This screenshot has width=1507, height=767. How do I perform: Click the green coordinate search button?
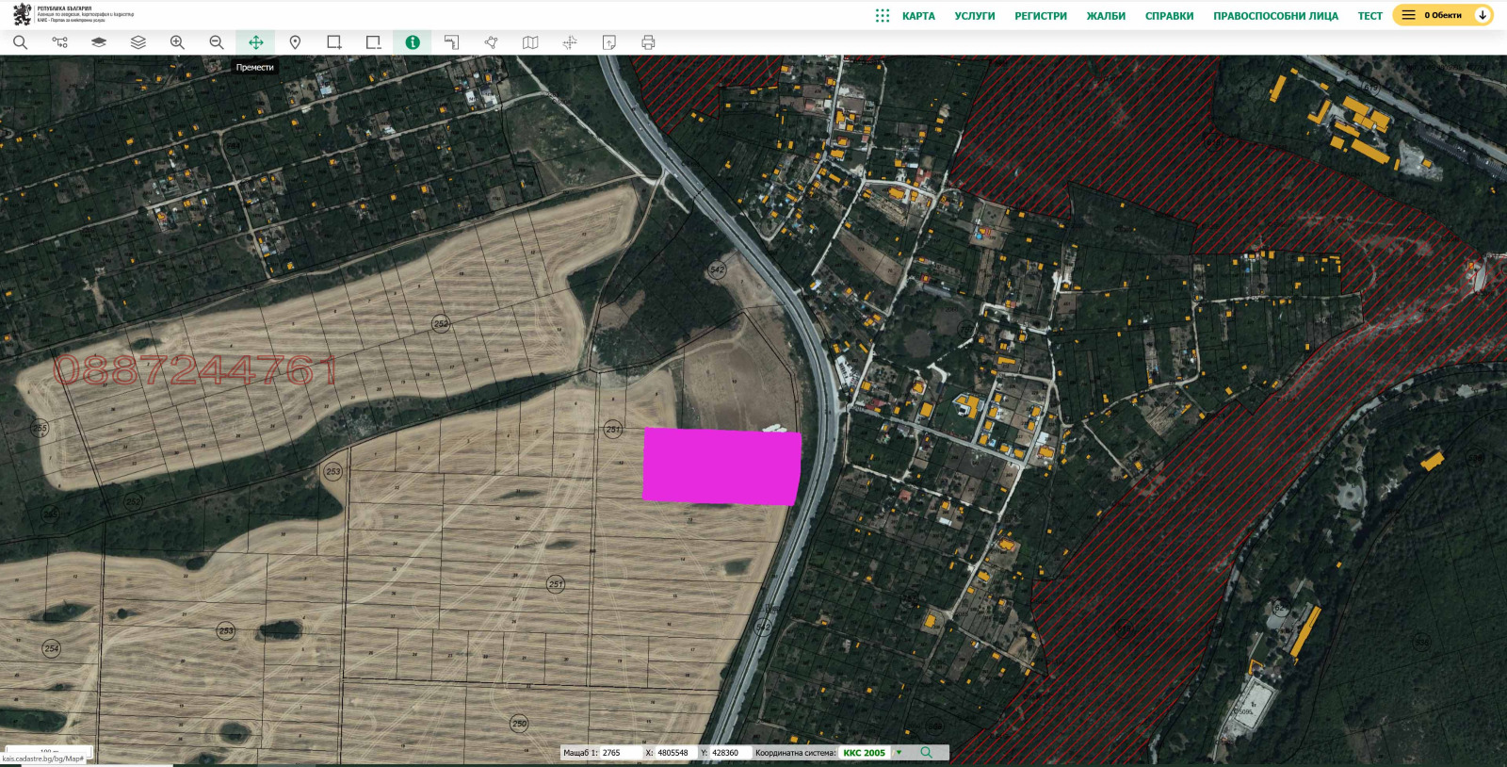[x=926, y=753]
